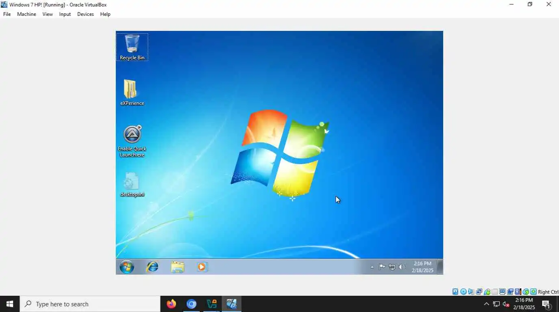The width and height of the screenshot is (559, 312).
Task: Click the Type here to search box
Action: (90, 304)
